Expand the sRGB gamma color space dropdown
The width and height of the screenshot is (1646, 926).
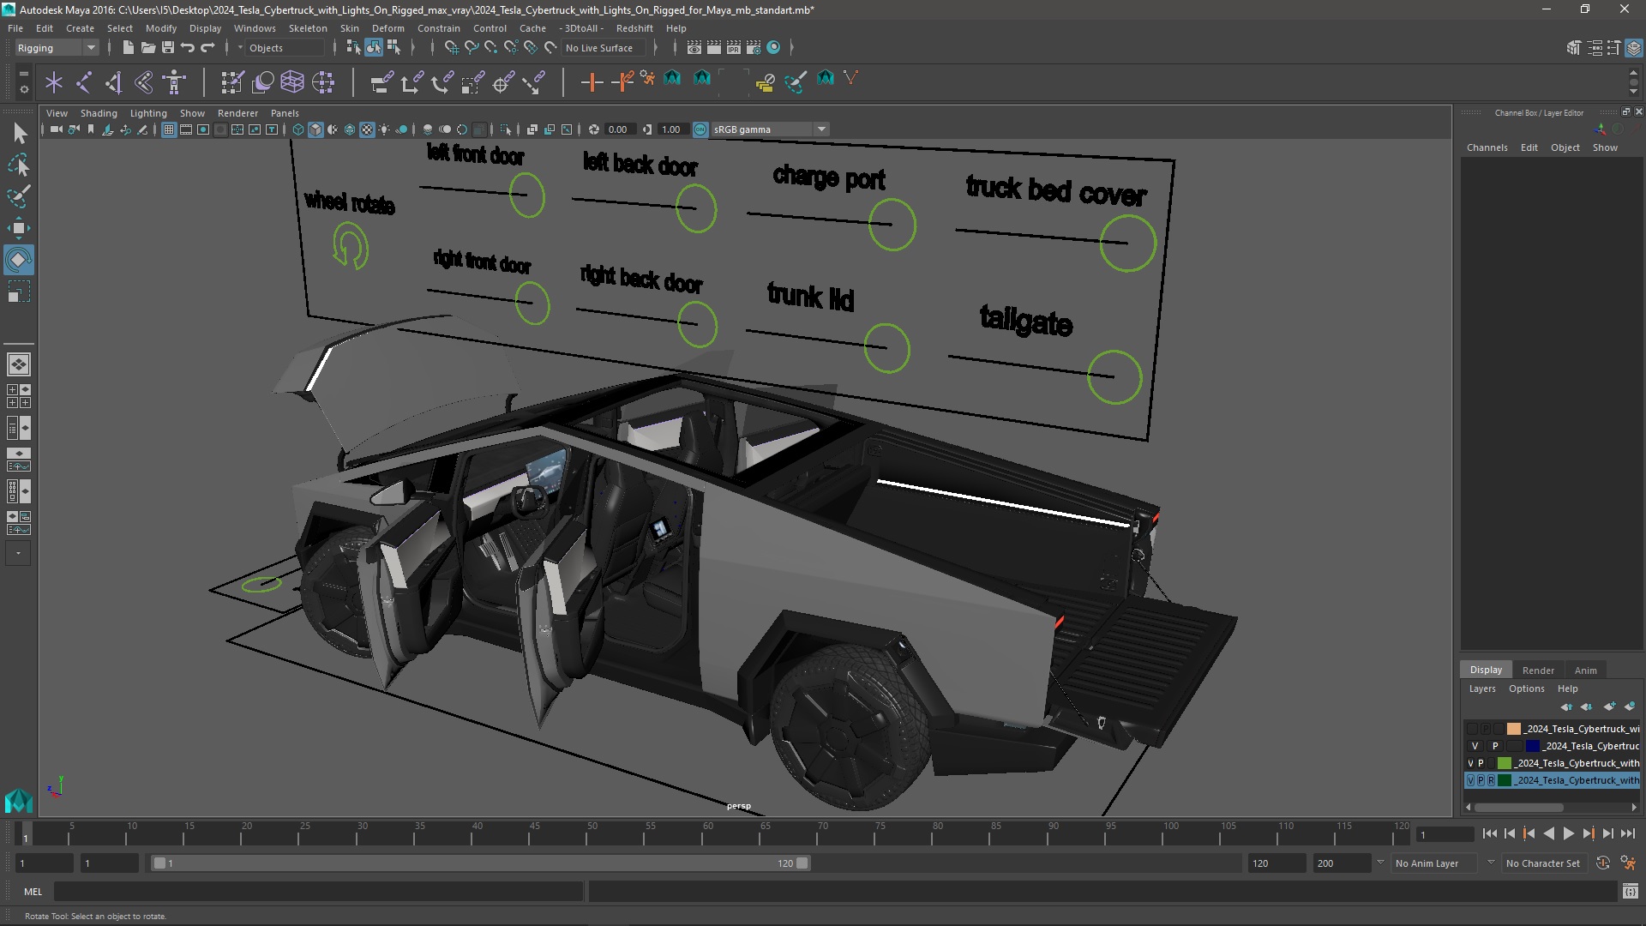click(x=820, y=129)
